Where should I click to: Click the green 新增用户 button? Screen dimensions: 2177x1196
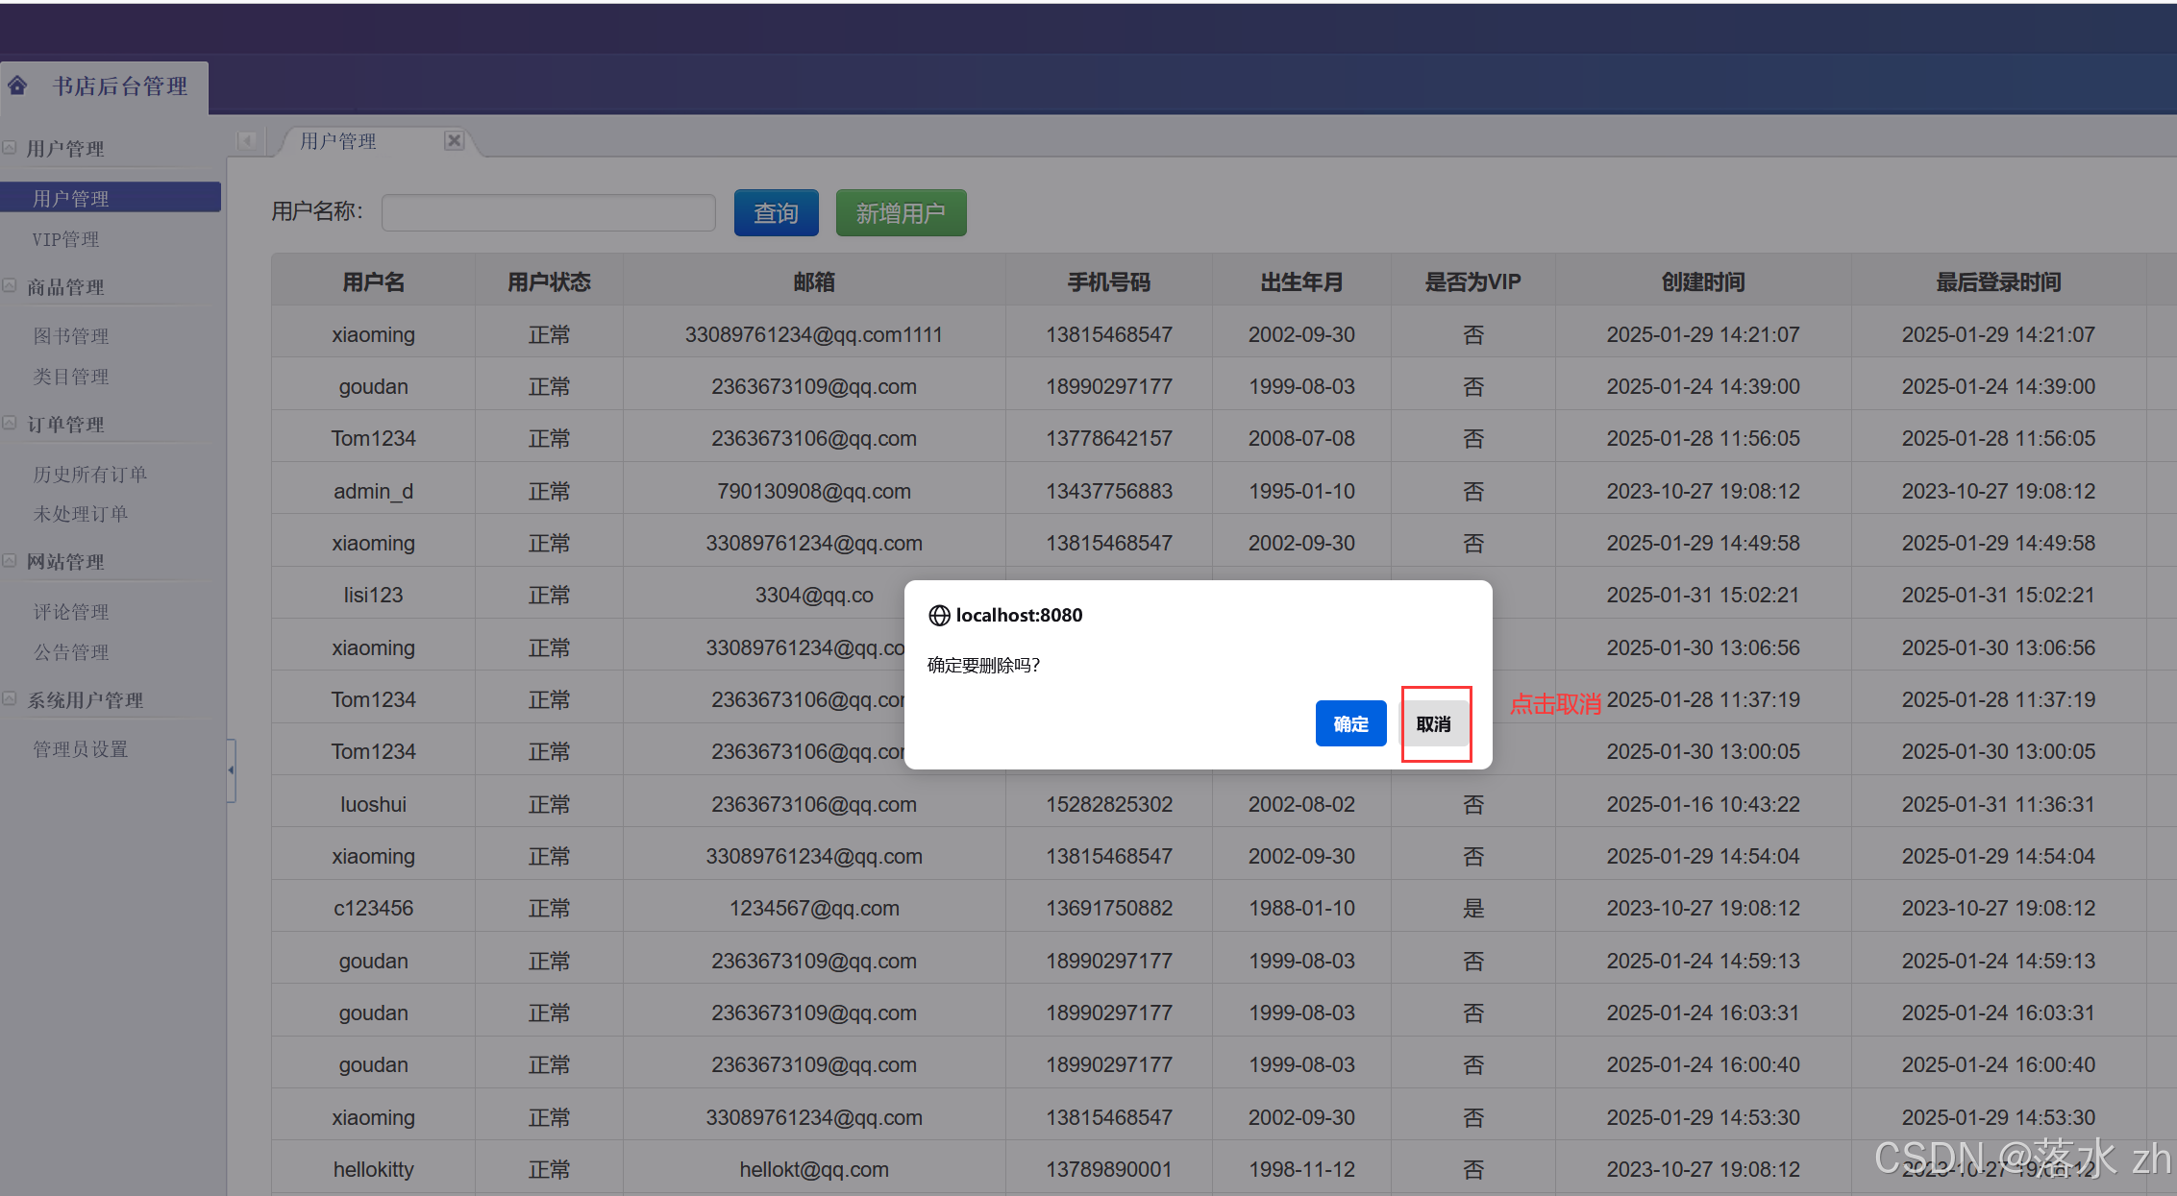pyautogui.click(x=901, y=212)
